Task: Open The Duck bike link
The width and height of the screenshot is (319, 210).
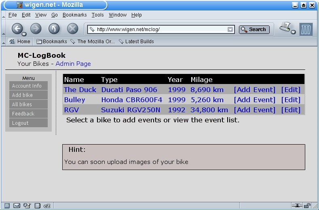Action: click(80, 90)
